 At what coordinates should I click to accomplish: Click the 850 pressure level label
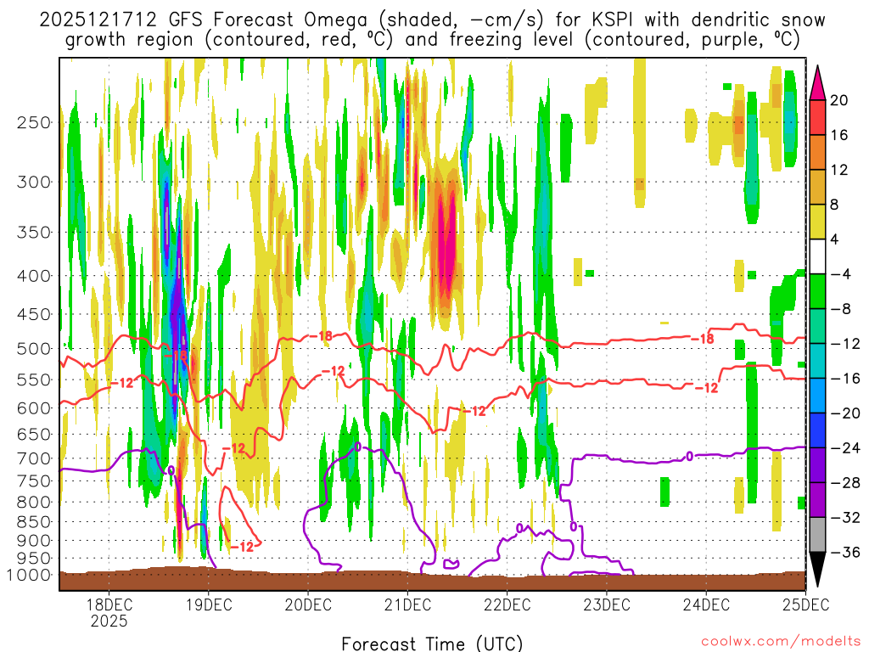[x=34, y=522]
